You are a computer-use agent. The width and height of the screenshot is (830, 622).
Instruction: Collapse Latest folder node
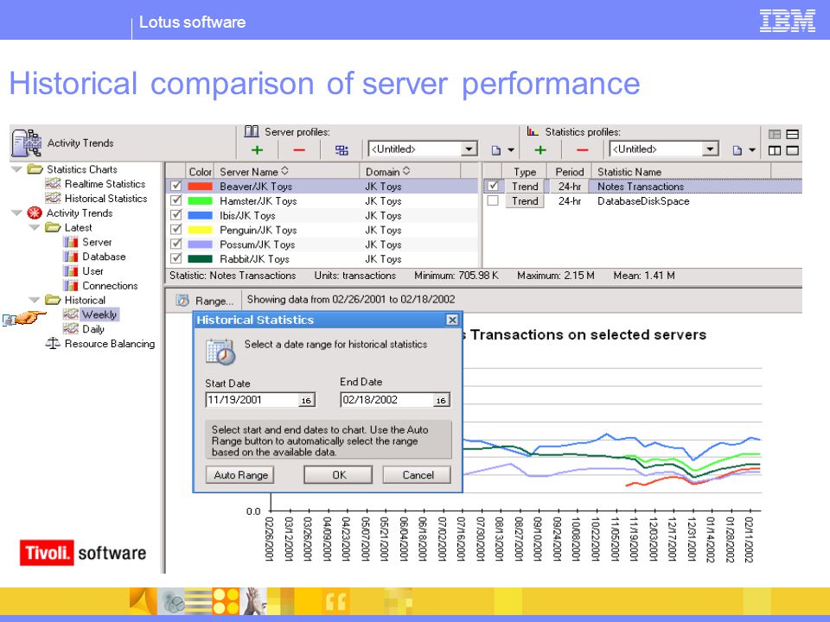click(35, 227)
